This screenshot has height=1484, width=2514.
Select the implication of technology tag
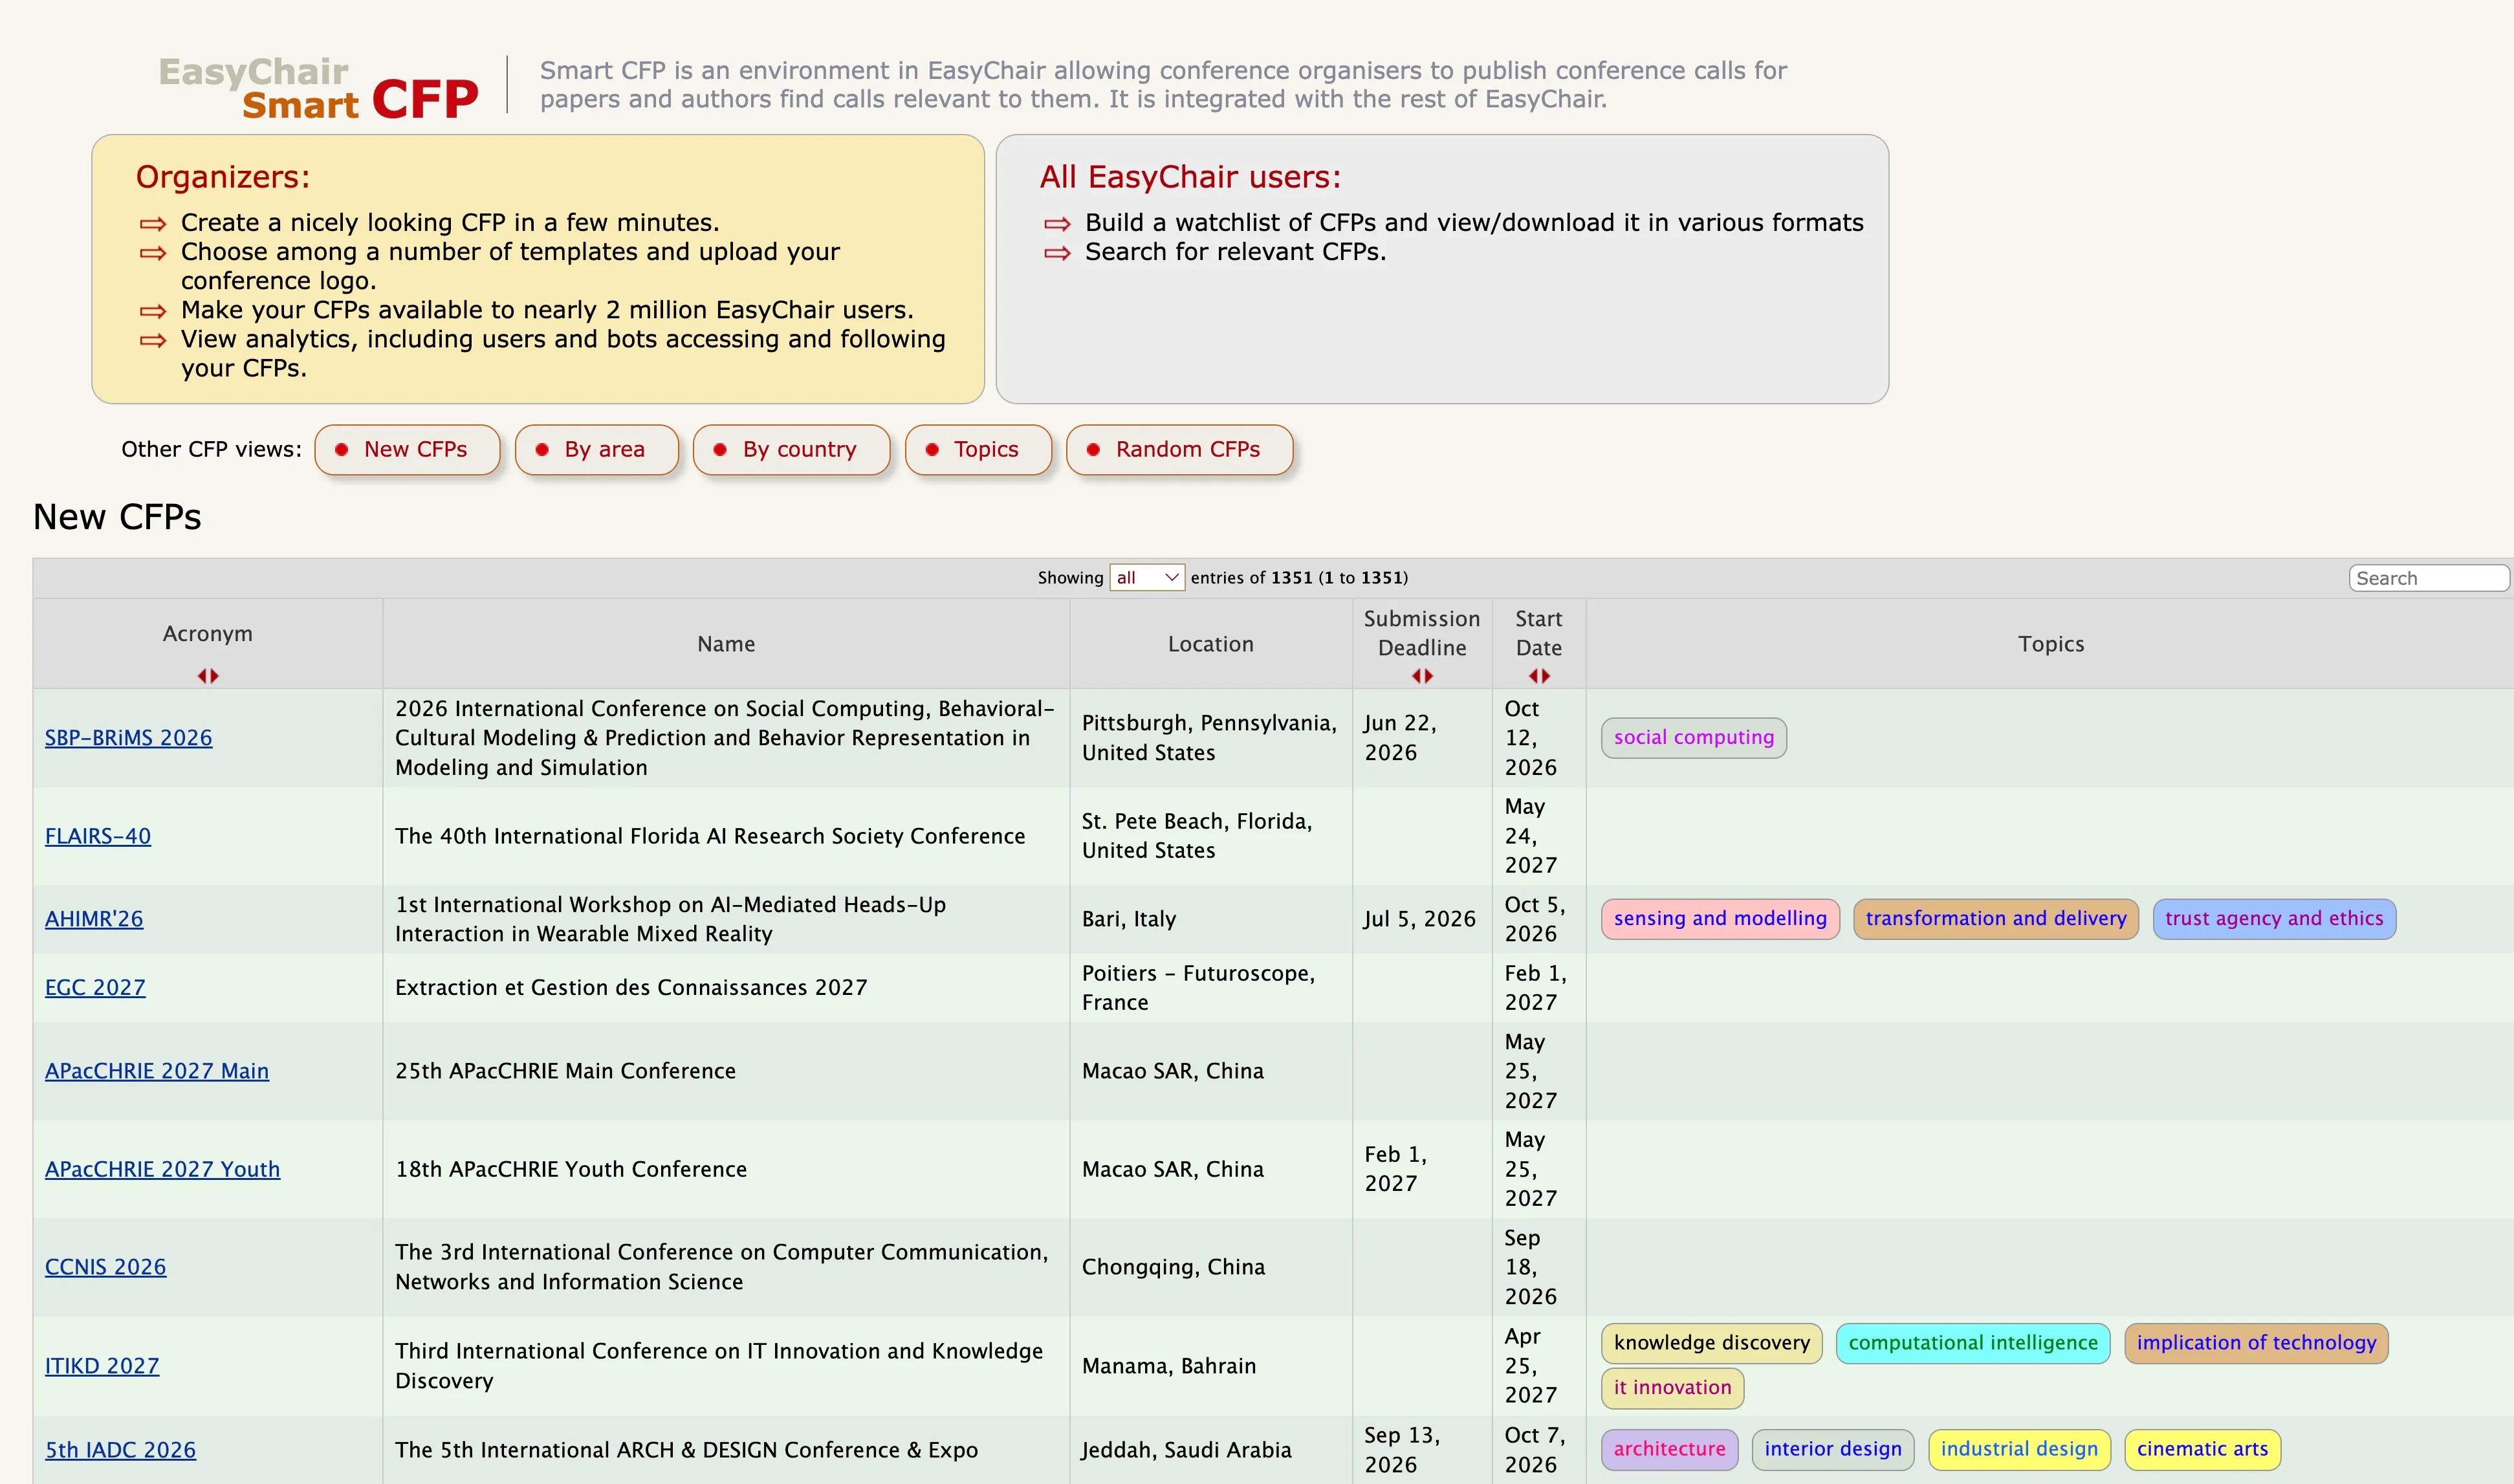point(2256,1343)
